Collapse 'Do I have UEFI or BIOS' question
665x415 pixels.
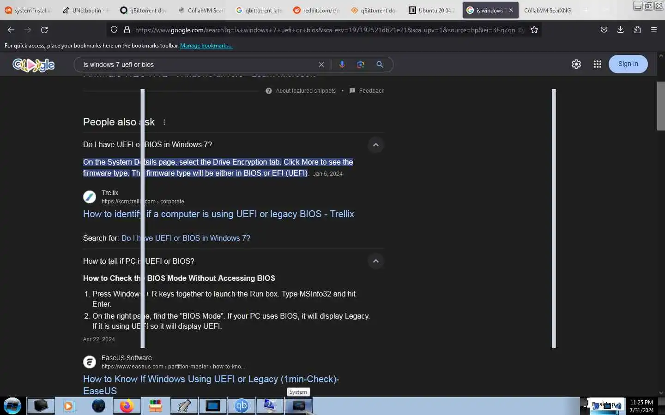(376, 145)
